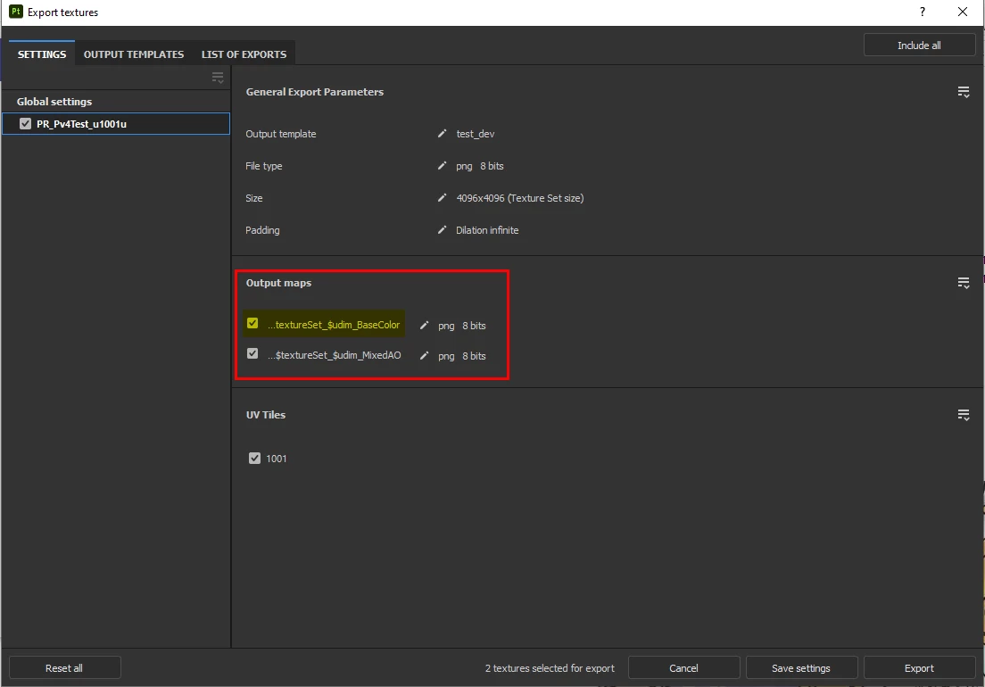Click the ...textureSet_$udim_BaseColor map name
This screenshot has width=985, height=687.
[334, 325]
